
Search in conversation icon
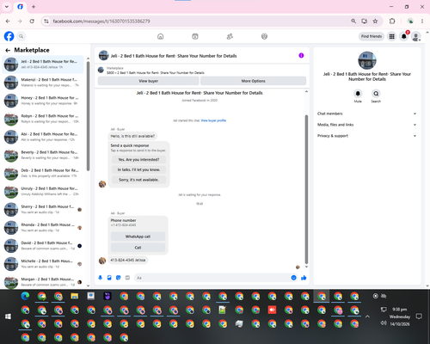coord(376,94)
